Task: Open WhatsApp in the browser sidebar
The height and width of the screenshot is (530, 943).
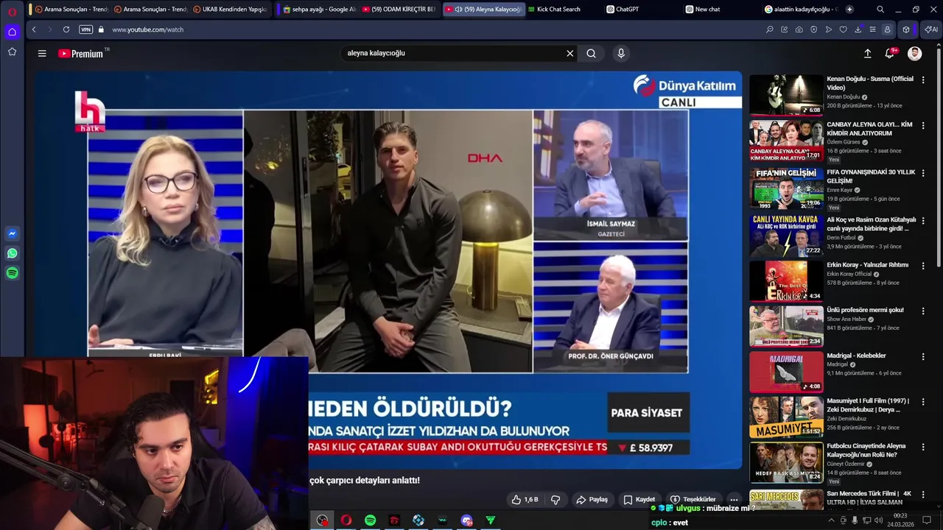Action: [13, 253]
